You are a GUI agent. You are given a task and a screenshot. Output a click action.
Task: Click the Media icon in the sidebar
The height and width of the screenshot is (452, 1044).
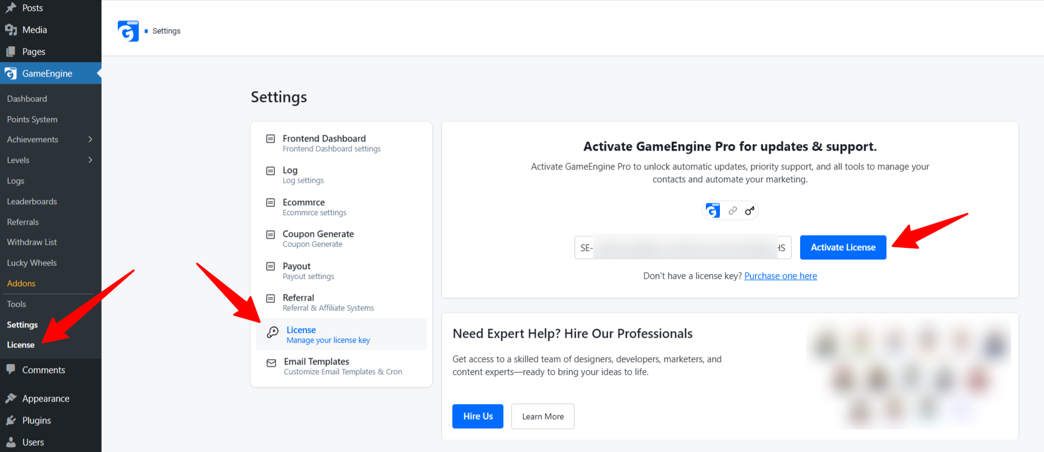[11, 30]
